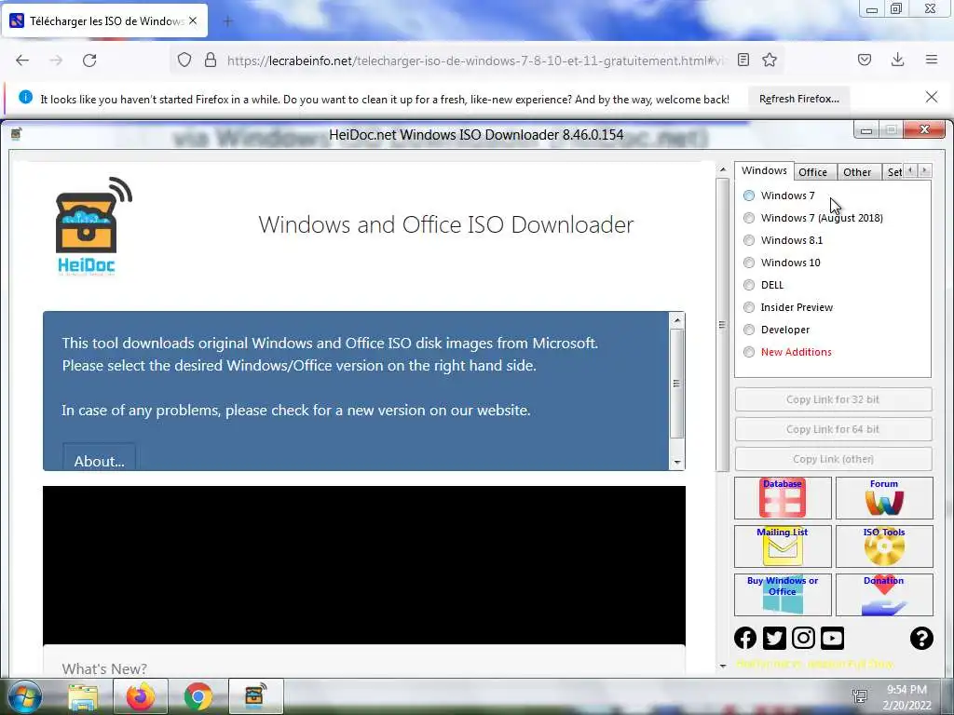Viewport: 954px width, 715px height.
Task: Click main page scrollbar up arrow
Action: (x=723, y=169)
